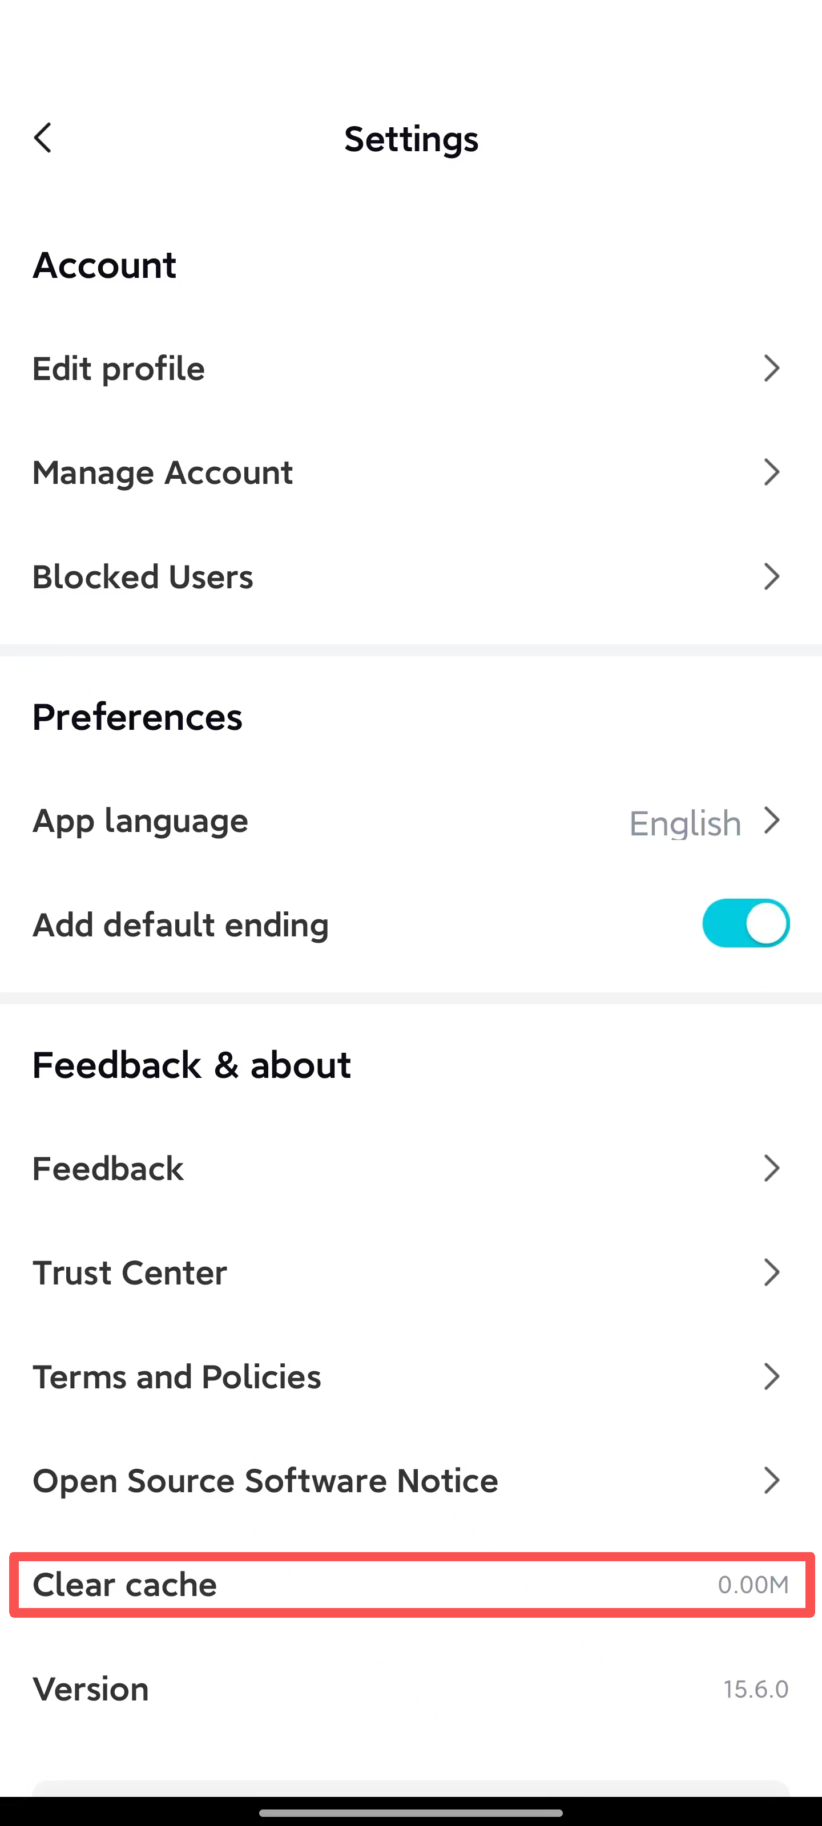Tap the 0.00M cache size
The image size is (822, 1826).
pos(753,1585)
